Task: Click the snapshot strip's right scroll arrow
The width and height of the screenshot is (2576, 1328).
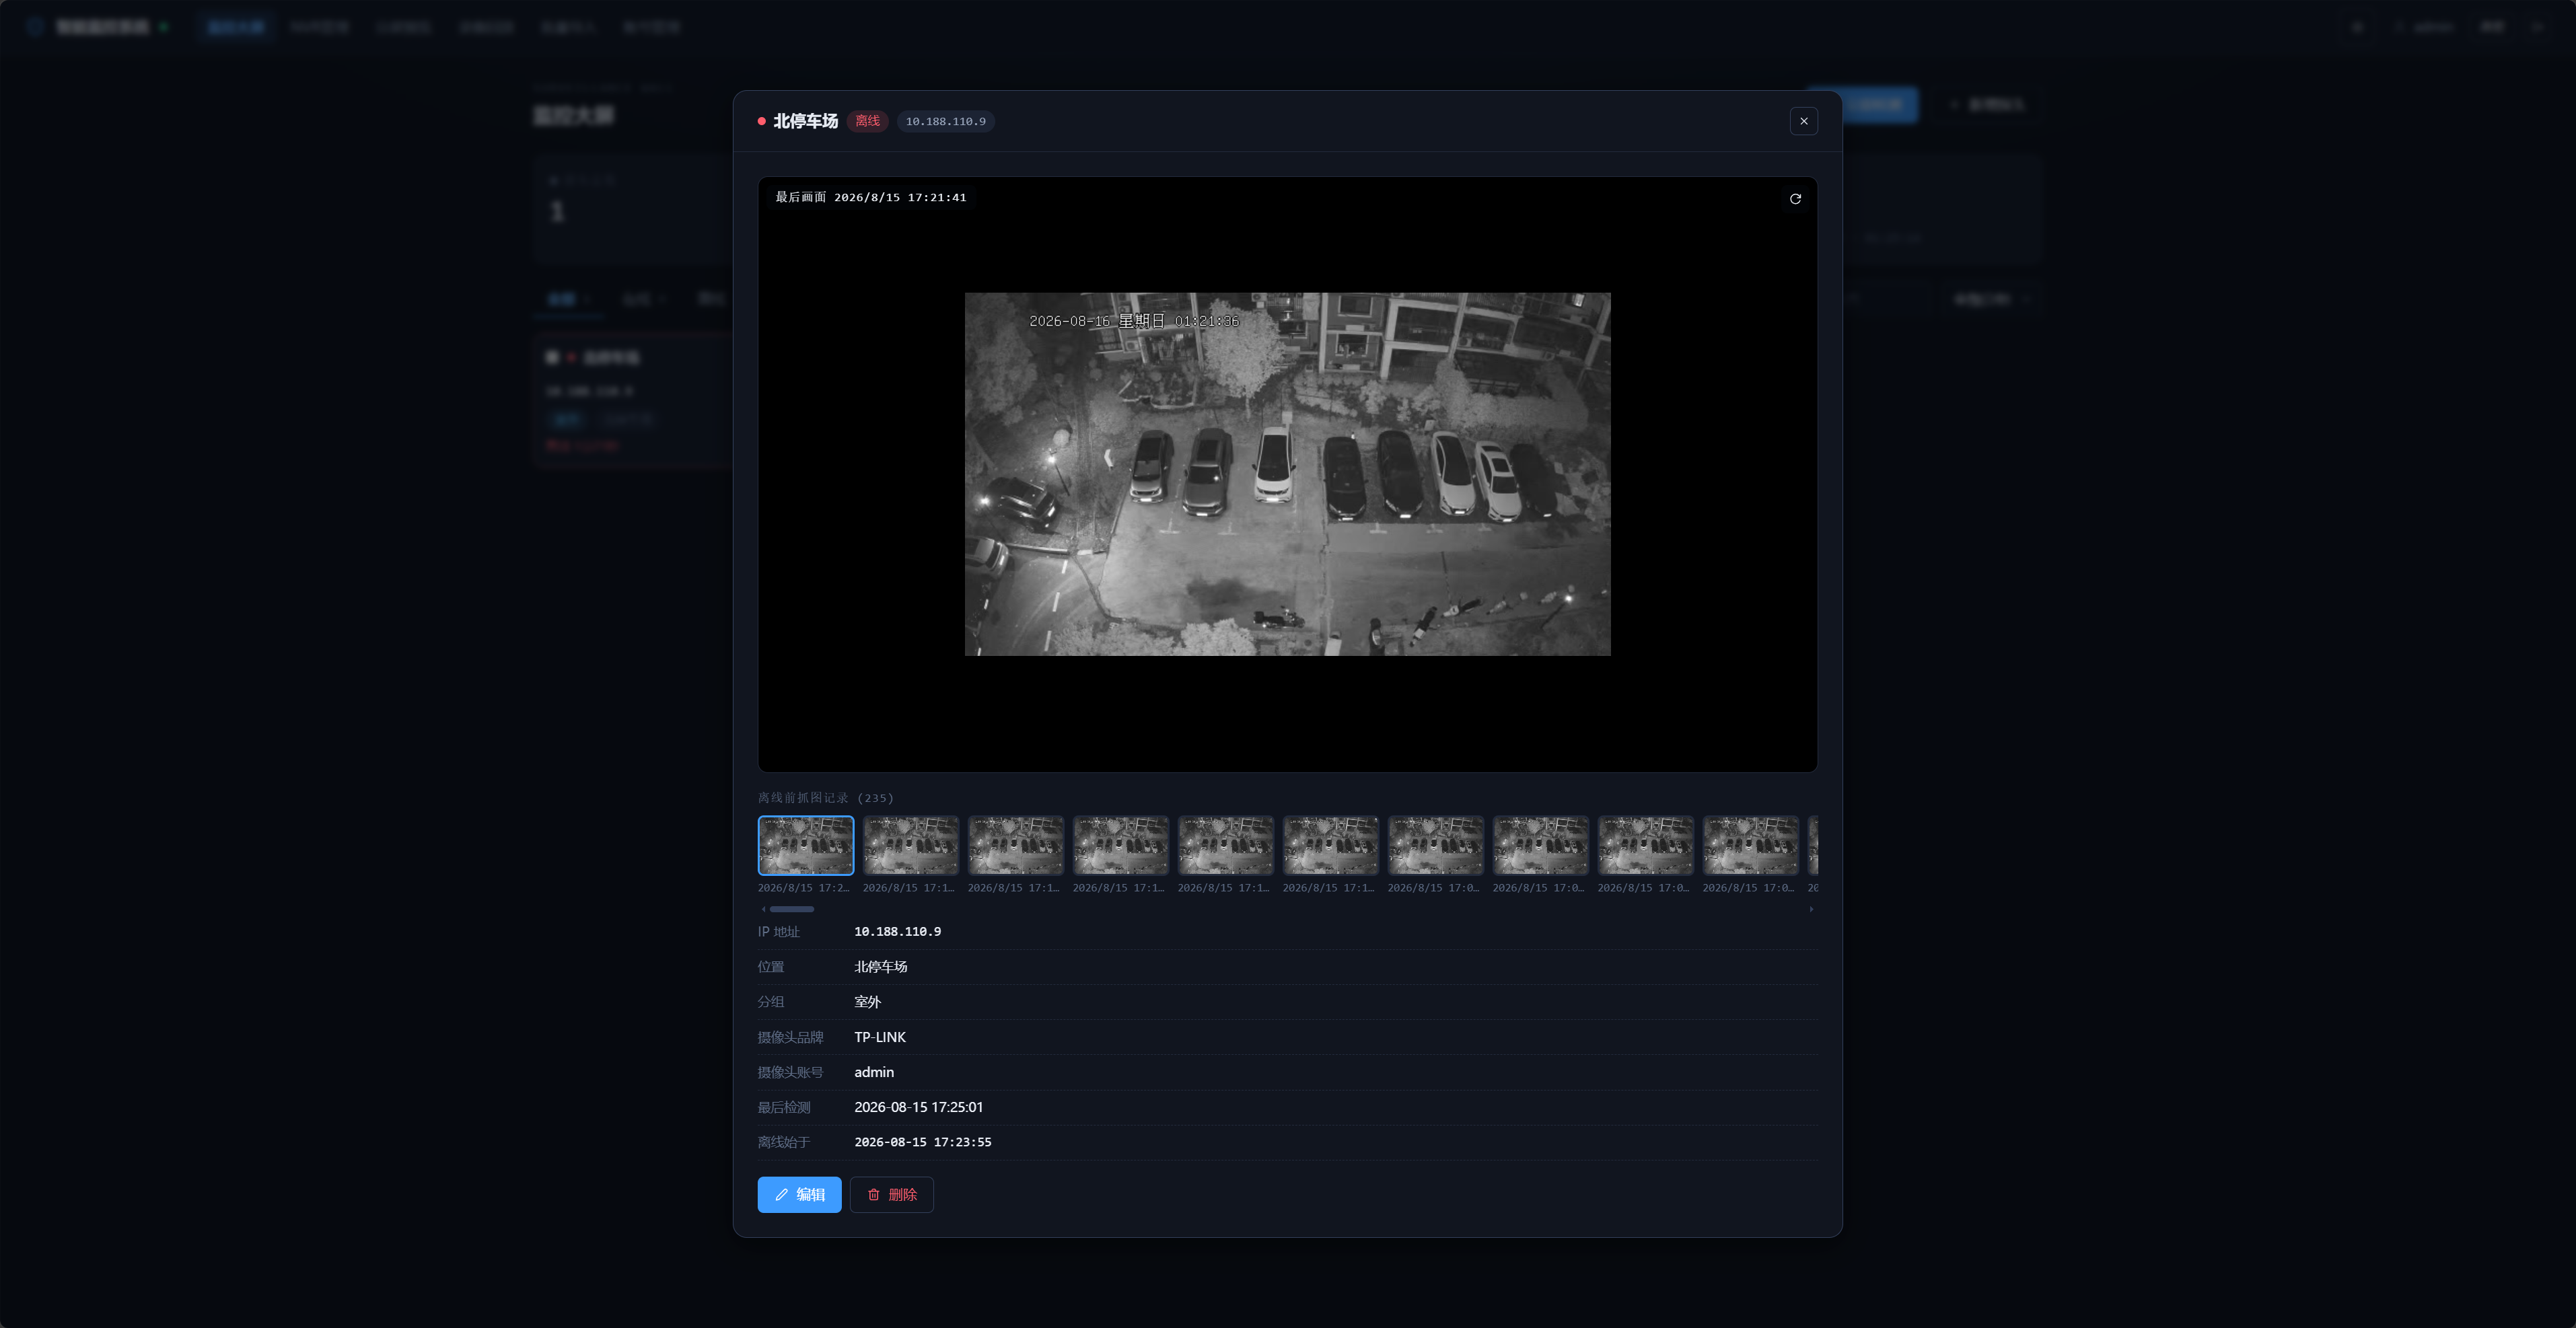Action: [x=1811, y=909]
